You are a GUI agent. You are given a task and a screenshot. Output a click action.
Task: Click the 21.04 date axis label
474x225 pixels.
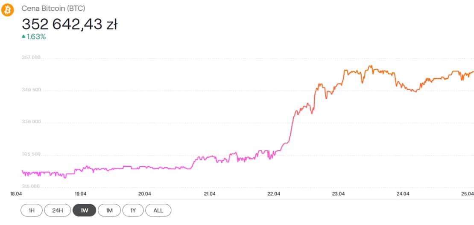click(210, 194)
